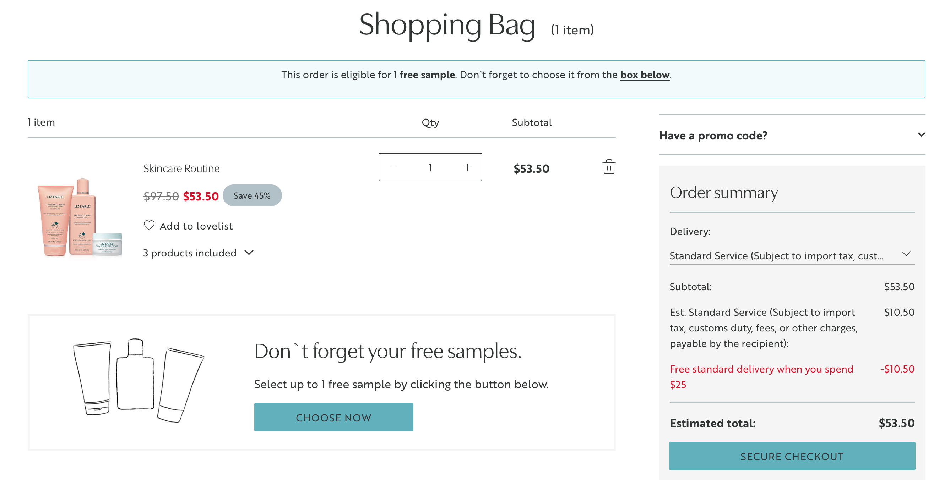Click the quantity input field showing 1

click(x=430, y=167)
